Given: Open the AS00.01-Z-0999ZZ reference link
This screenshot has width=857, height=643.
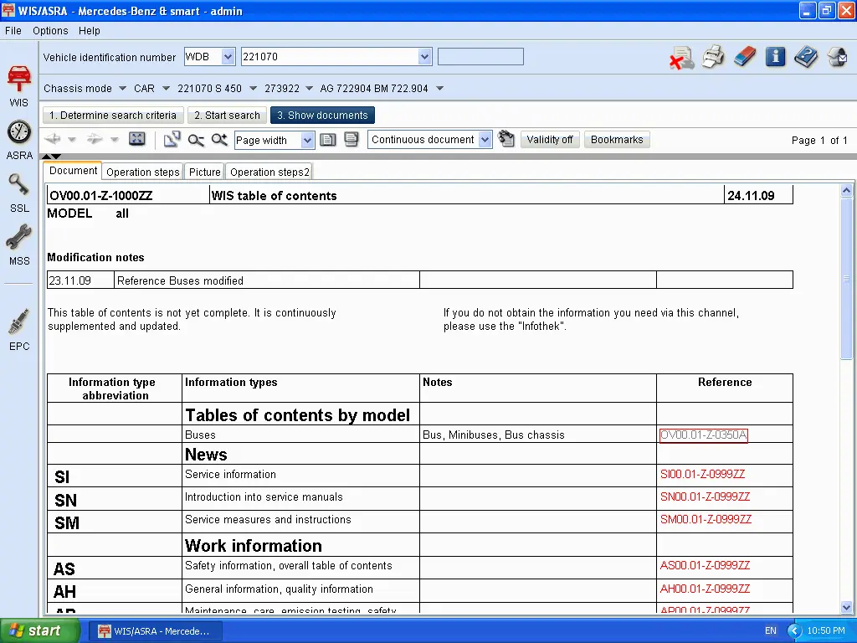Looking at the screenshot, I should point(705,565).
